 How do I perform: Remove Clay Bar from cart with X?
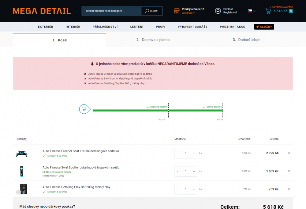[x=289, y=189]
